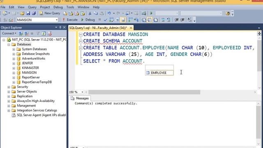The height and width of the screenshot is (148, 263).
Task: Expand the Security folder
Action: click(9, 87)
